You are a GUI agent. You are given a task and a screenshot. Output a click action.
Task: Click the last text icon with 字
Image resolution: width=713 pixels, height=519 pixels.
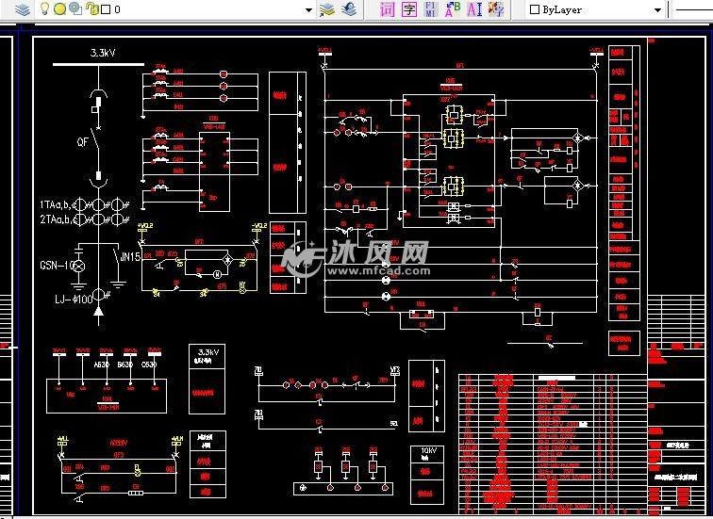pyautogui.click(x=495, y=9)
